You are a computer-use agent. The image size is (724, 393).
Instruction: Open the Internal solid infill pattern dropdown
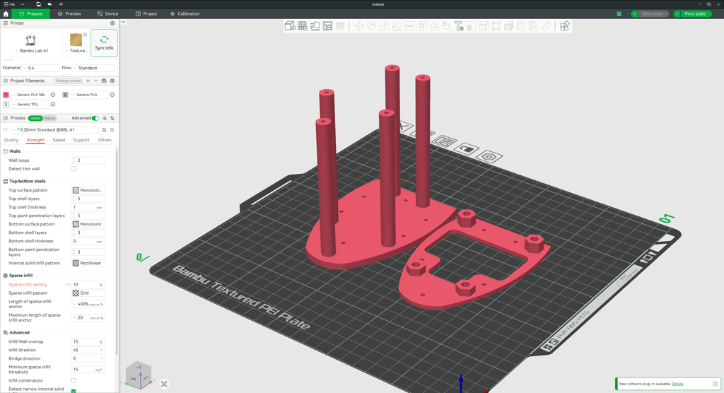[88, 263]
